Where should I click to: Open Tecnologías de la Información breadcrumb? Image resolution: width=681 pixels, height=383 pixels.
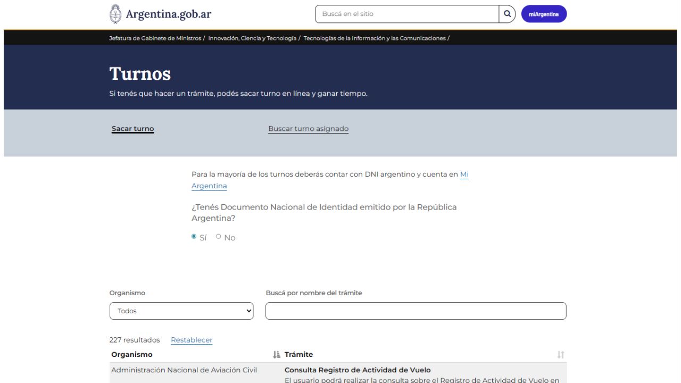click(375, 38)
